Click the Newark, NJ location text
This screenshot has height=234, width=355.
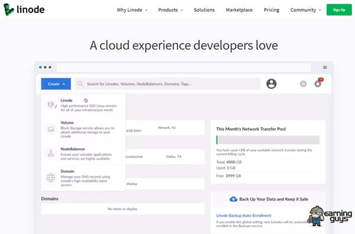[x=167, y=127]
